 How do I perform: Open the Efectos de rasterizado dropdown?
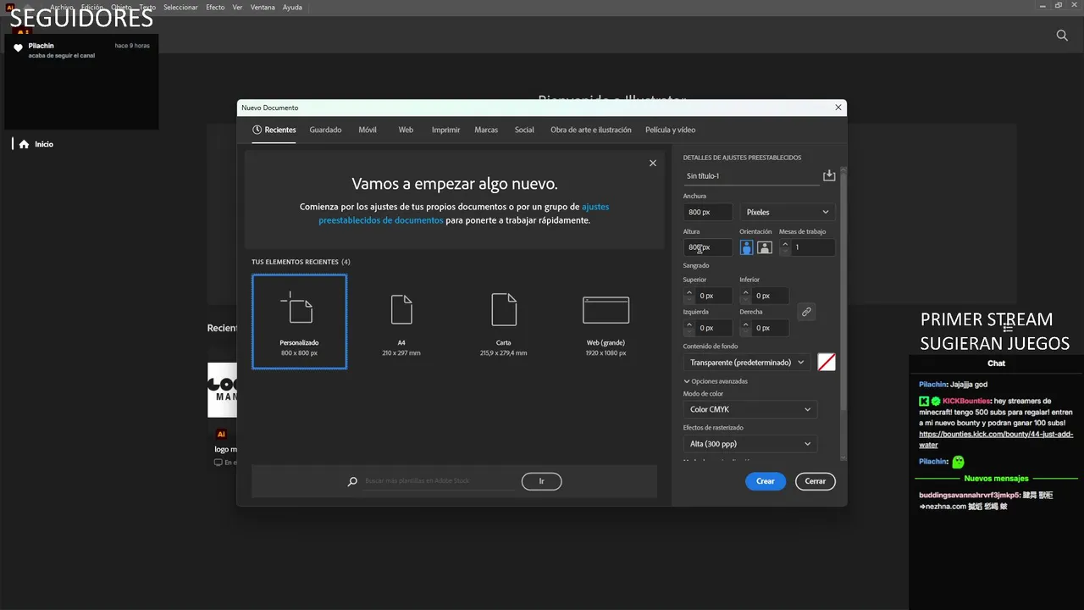[750, 443]
